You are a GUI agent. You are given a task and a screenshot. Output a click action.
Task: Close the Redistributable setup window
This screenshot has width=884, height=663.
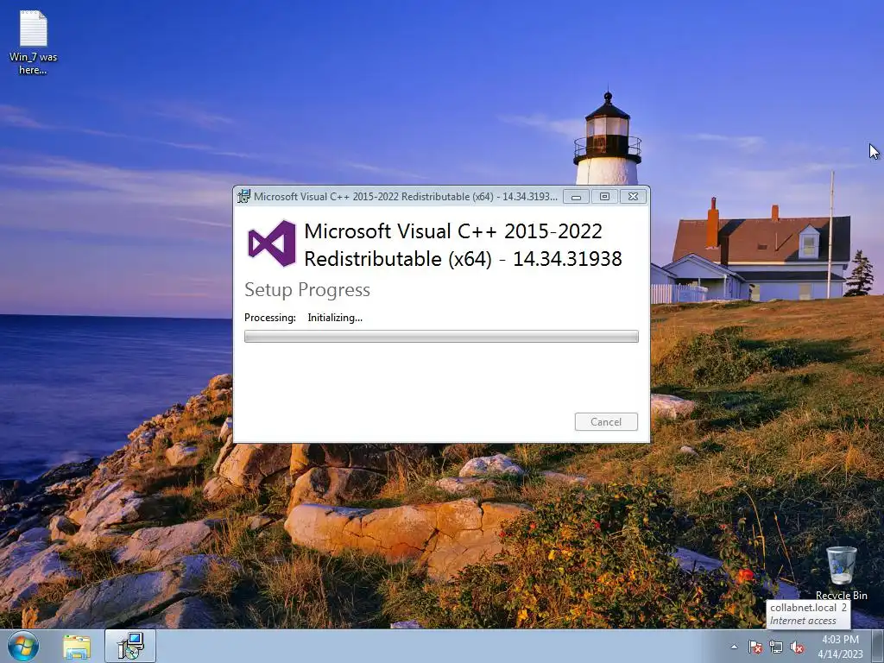pyautogui.click(x=633, y=197)
